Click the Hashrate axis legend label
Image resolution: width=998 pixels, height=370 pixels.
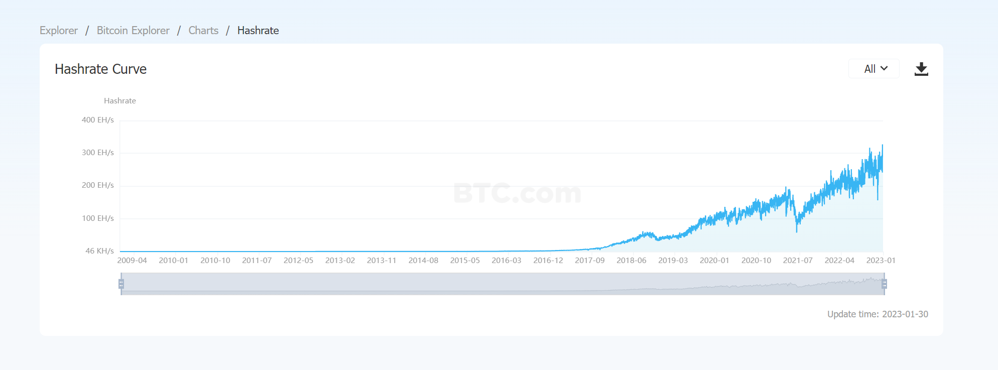click(120, 101)
